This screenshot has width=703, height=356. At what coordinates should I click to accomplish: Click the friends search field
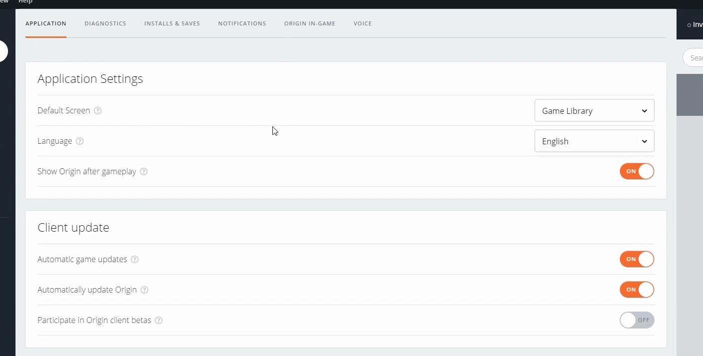tap(694, 58)
